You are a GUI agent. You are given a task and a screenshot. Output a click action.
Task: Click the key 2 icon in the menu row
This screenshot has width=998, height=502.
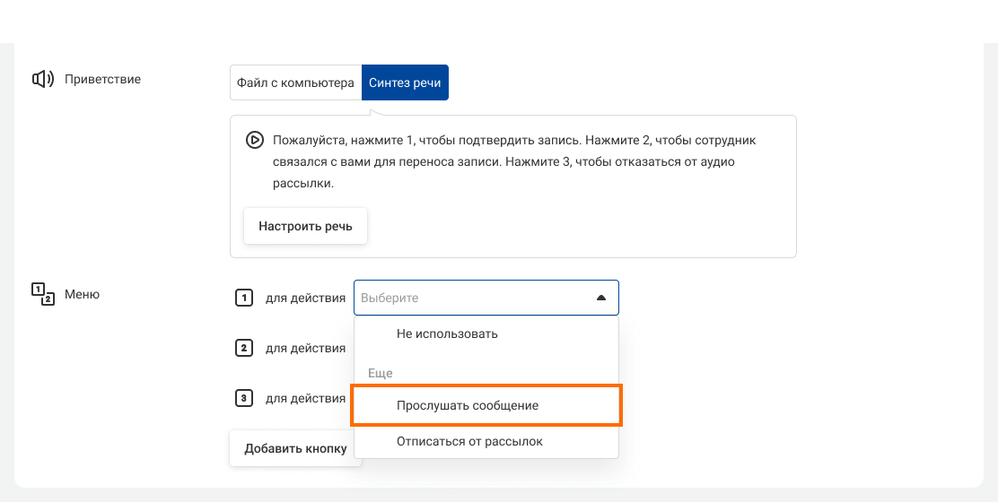[x=243, y=348]
